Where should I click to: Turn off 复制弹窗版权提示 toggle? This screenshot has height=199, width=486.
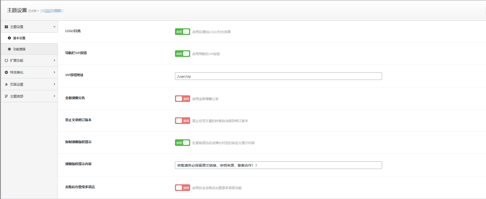click(x=182, y=143)
